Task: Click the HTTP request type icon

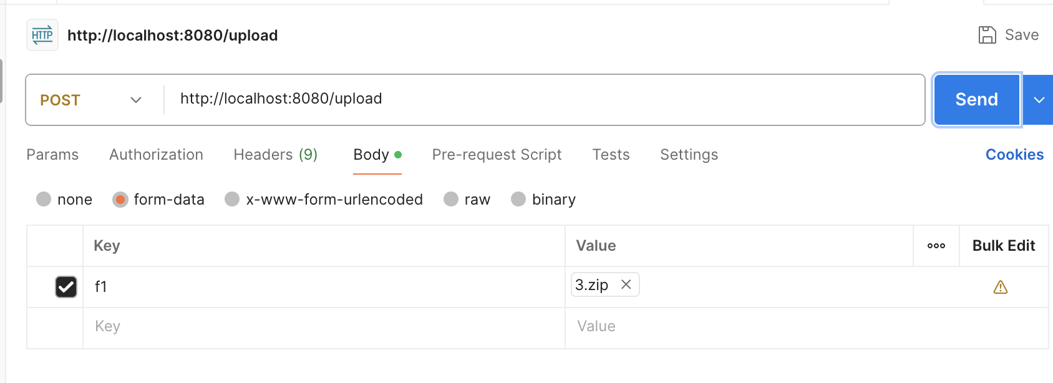Action: (x=42, y=35)
